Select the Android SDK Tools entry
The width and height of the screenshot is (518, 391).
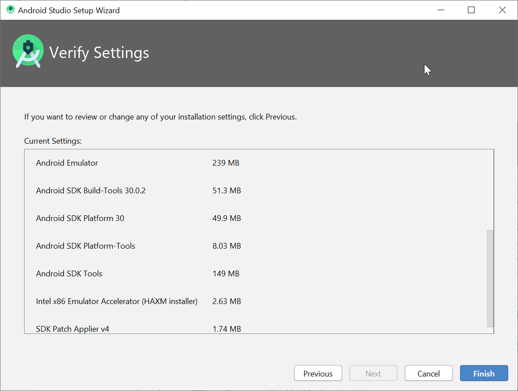[69, 273]
